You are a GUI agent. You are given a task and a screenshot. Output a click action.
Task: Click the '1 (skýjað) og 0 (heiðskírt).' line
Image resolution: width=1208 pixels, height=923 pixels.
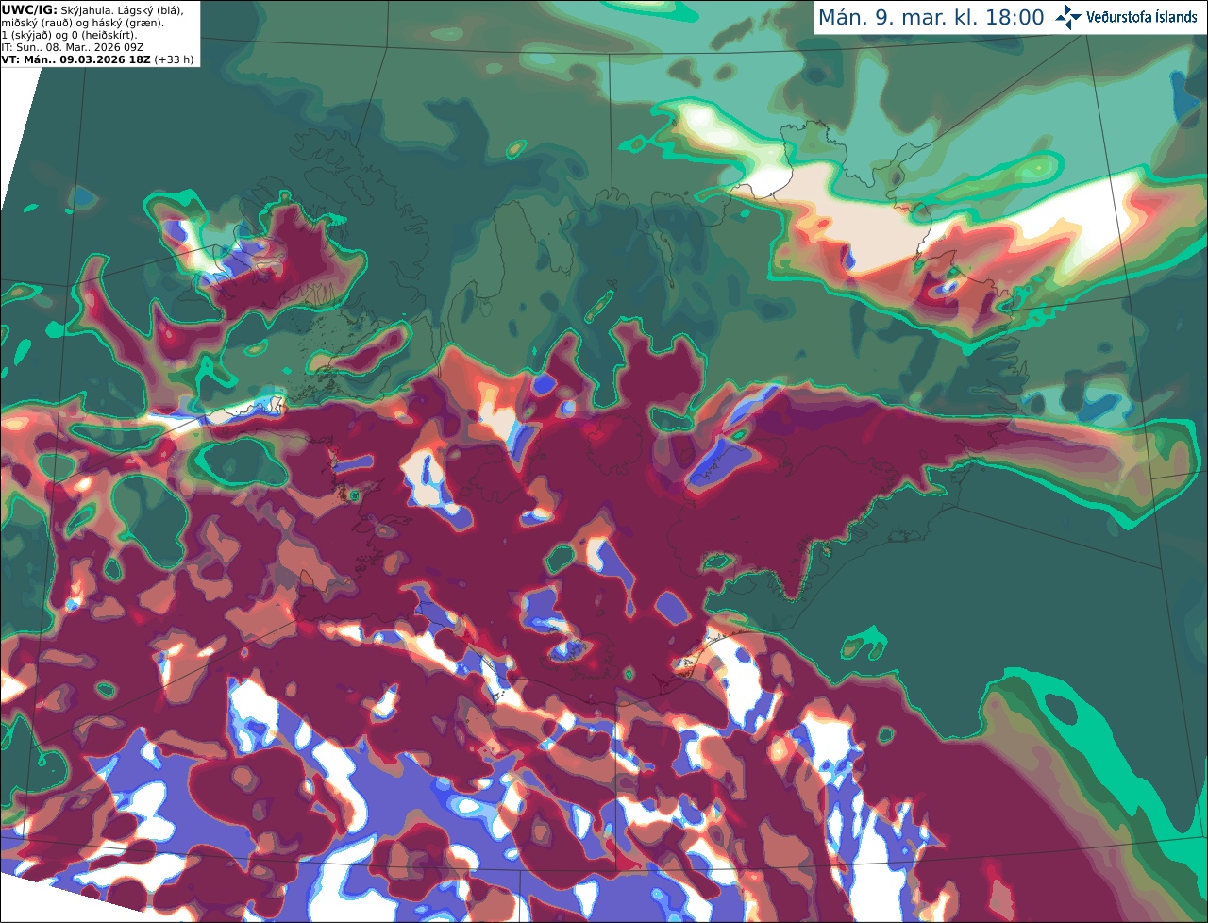pyautogui.click(x=69, y=35)
